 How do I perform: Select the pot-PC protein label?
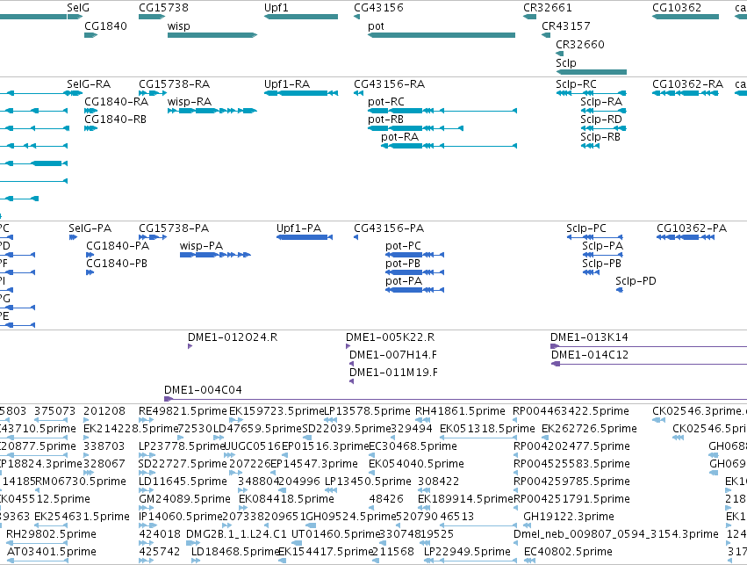403,245
